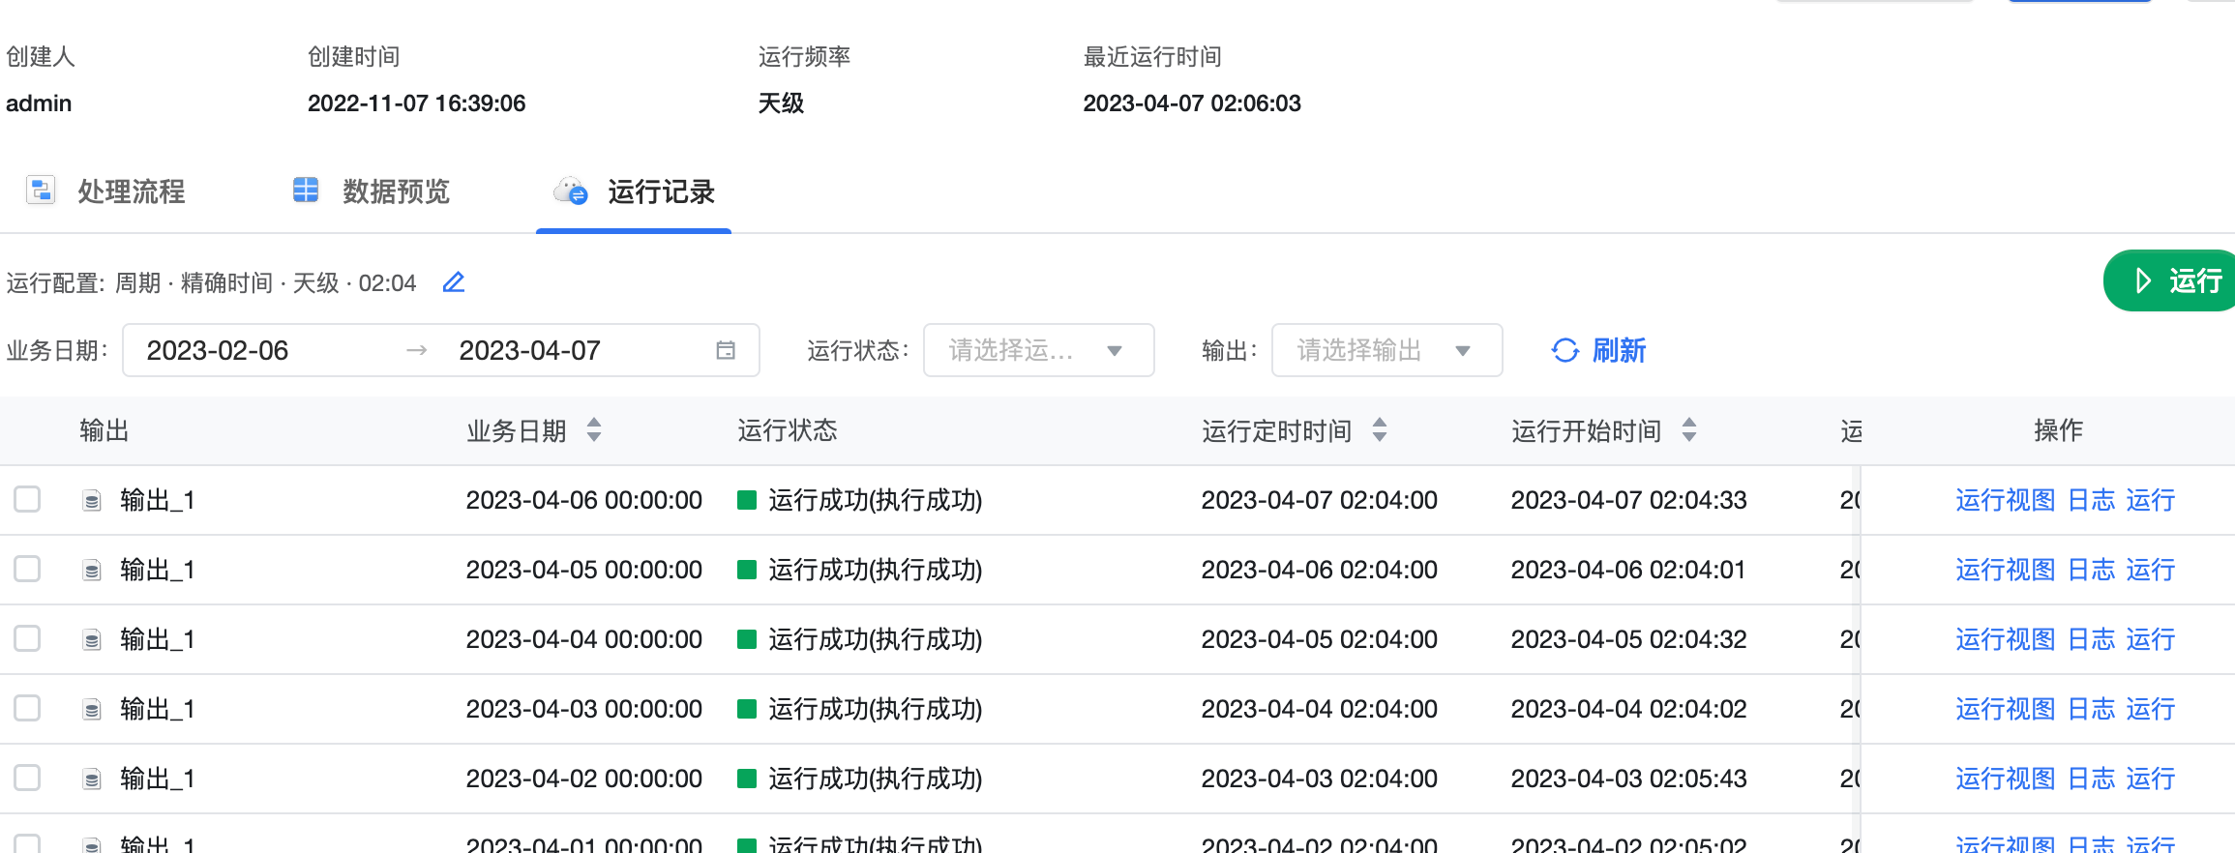Click 运行 link in the 2023-04-04 row
This screenshot has width=2235, height=853.
point(2151,639)
